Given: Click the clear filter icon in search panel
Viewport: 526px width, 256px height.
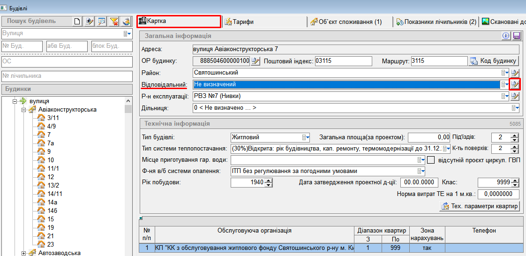Looking at the screenshot, I should [114, 21].
